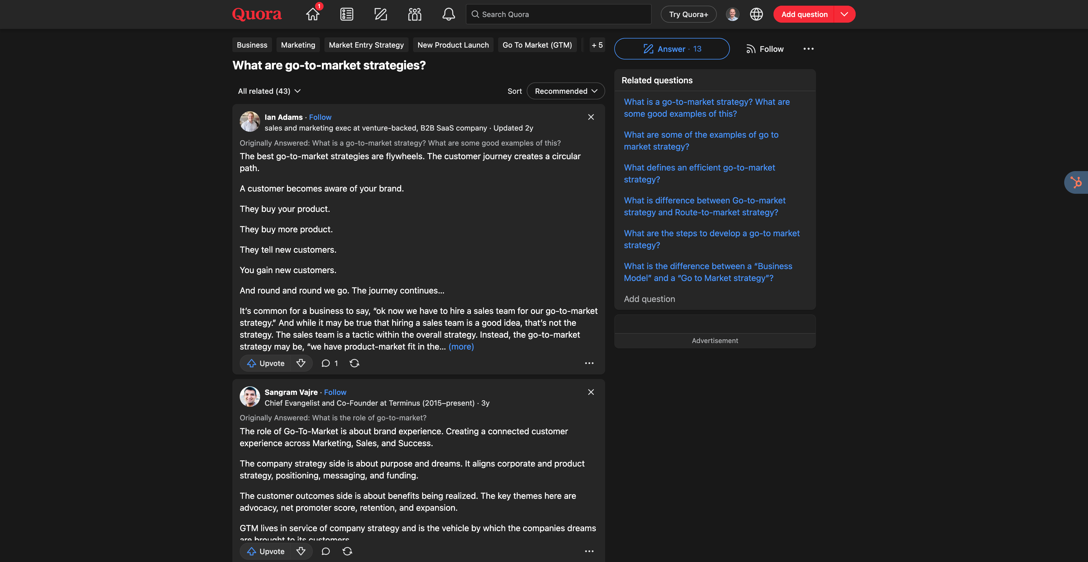
Task: Select New Product Launch topic tag
Action: pos(453,45)
